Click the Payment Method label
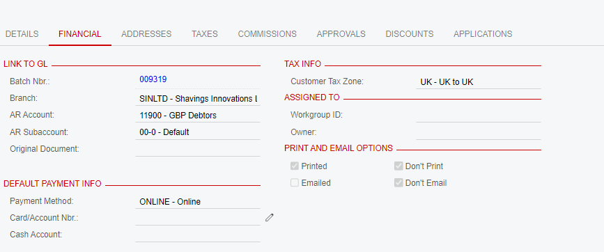604x252 pixels. tap(42, 200)
